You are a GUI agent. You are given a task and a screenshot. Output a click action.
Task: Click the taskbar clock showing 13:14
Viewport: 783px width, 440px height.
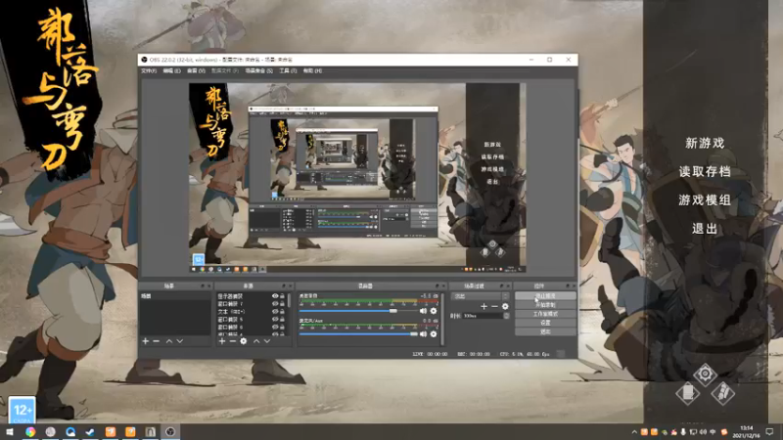746,431
